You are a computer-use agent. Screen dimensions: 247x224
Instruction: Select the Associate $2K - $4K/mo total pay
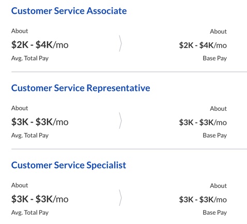(x=40, y=45)
